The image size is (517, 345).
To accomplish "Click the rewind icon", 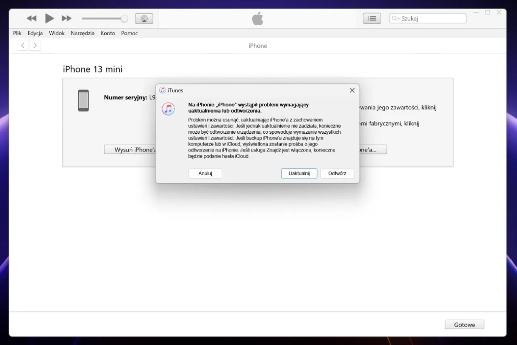I will [31, 18].
